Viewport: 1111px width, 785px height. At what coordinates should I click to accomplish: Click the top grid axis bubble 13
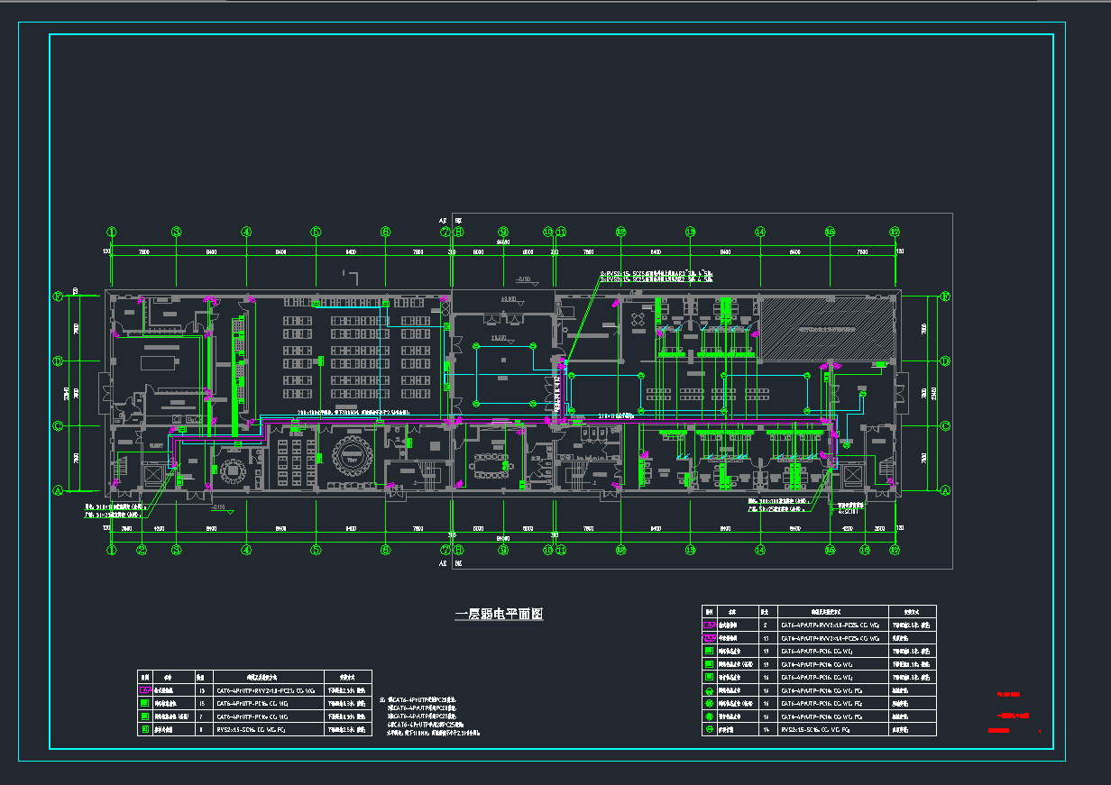[x=691, y=232]
